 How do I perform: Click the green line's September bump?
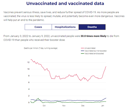38,98
